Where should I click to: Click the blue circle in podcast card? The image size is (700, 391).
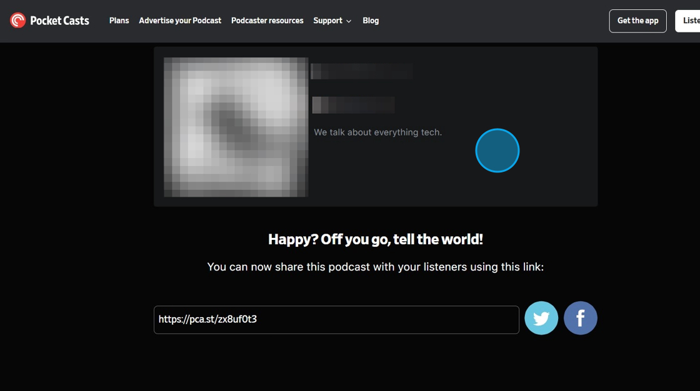(x=497, y=151)
